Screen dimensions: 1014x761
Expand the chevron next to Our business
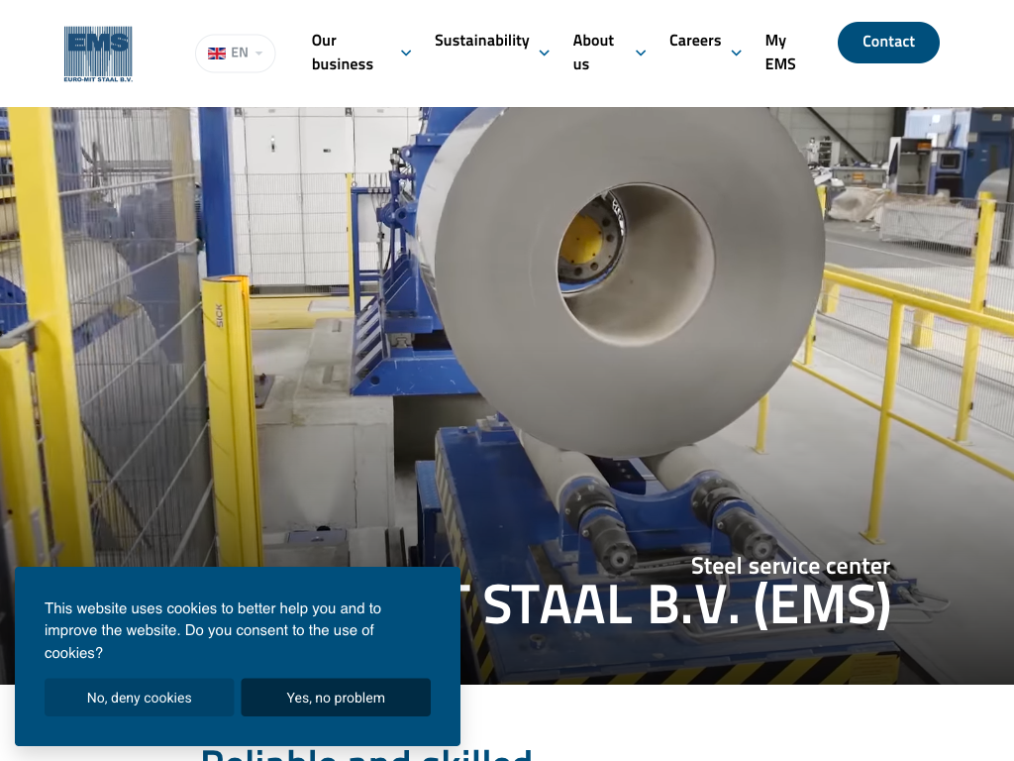click(x=406, y=54)
